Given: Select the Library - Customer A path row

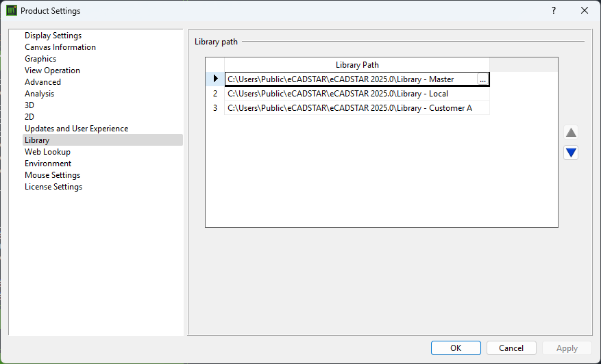Looking at the screenshot, I should pyautogui.click(x=349, y=108).
